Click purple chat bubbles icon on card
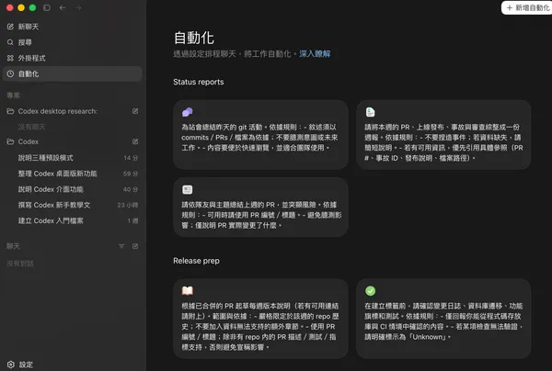The image size is (552, 371). (x=188, y=112)
